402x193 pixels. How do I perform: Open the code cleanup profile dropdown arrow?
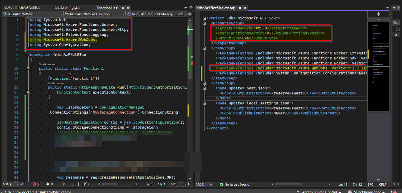89,184
